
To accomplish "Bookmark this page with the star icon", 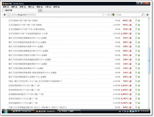I will point(103,15).
